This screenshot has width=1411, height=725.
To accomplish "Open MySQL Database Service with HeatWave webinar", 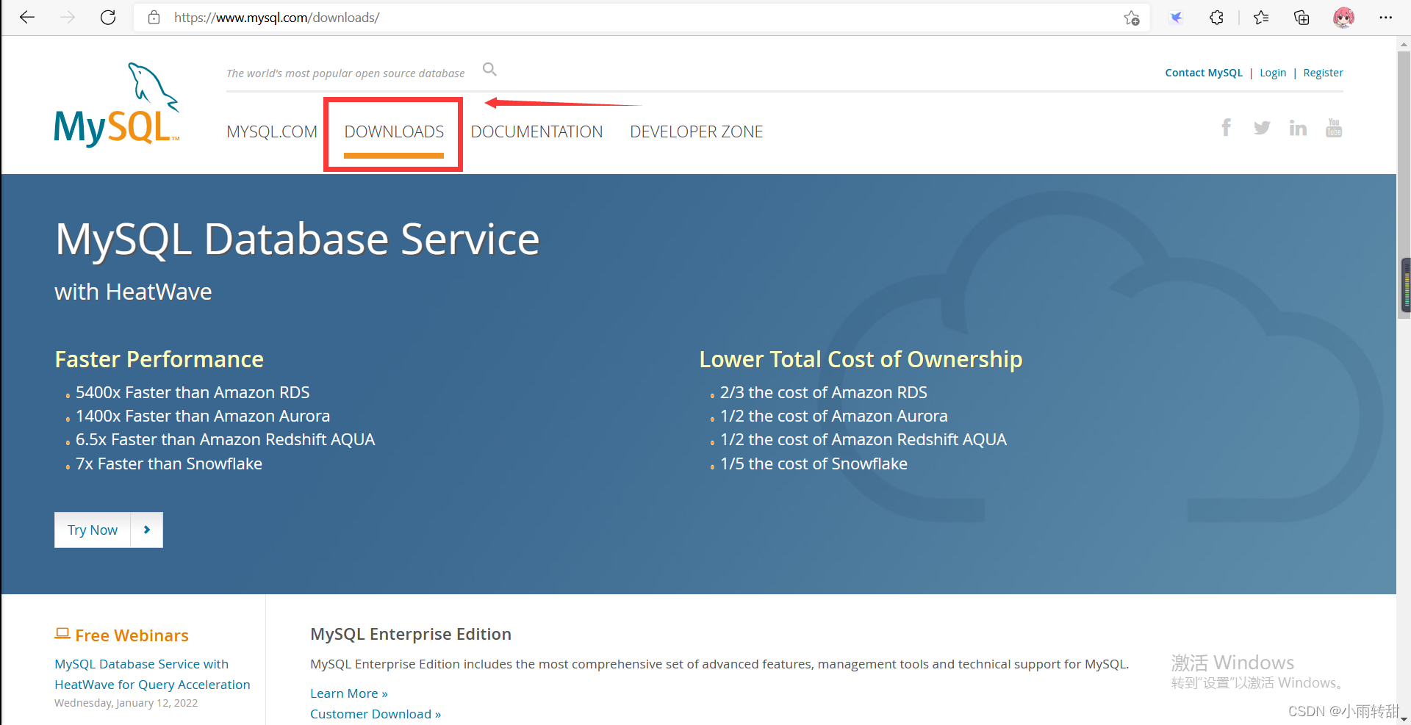I will click(x=152, y=674).
